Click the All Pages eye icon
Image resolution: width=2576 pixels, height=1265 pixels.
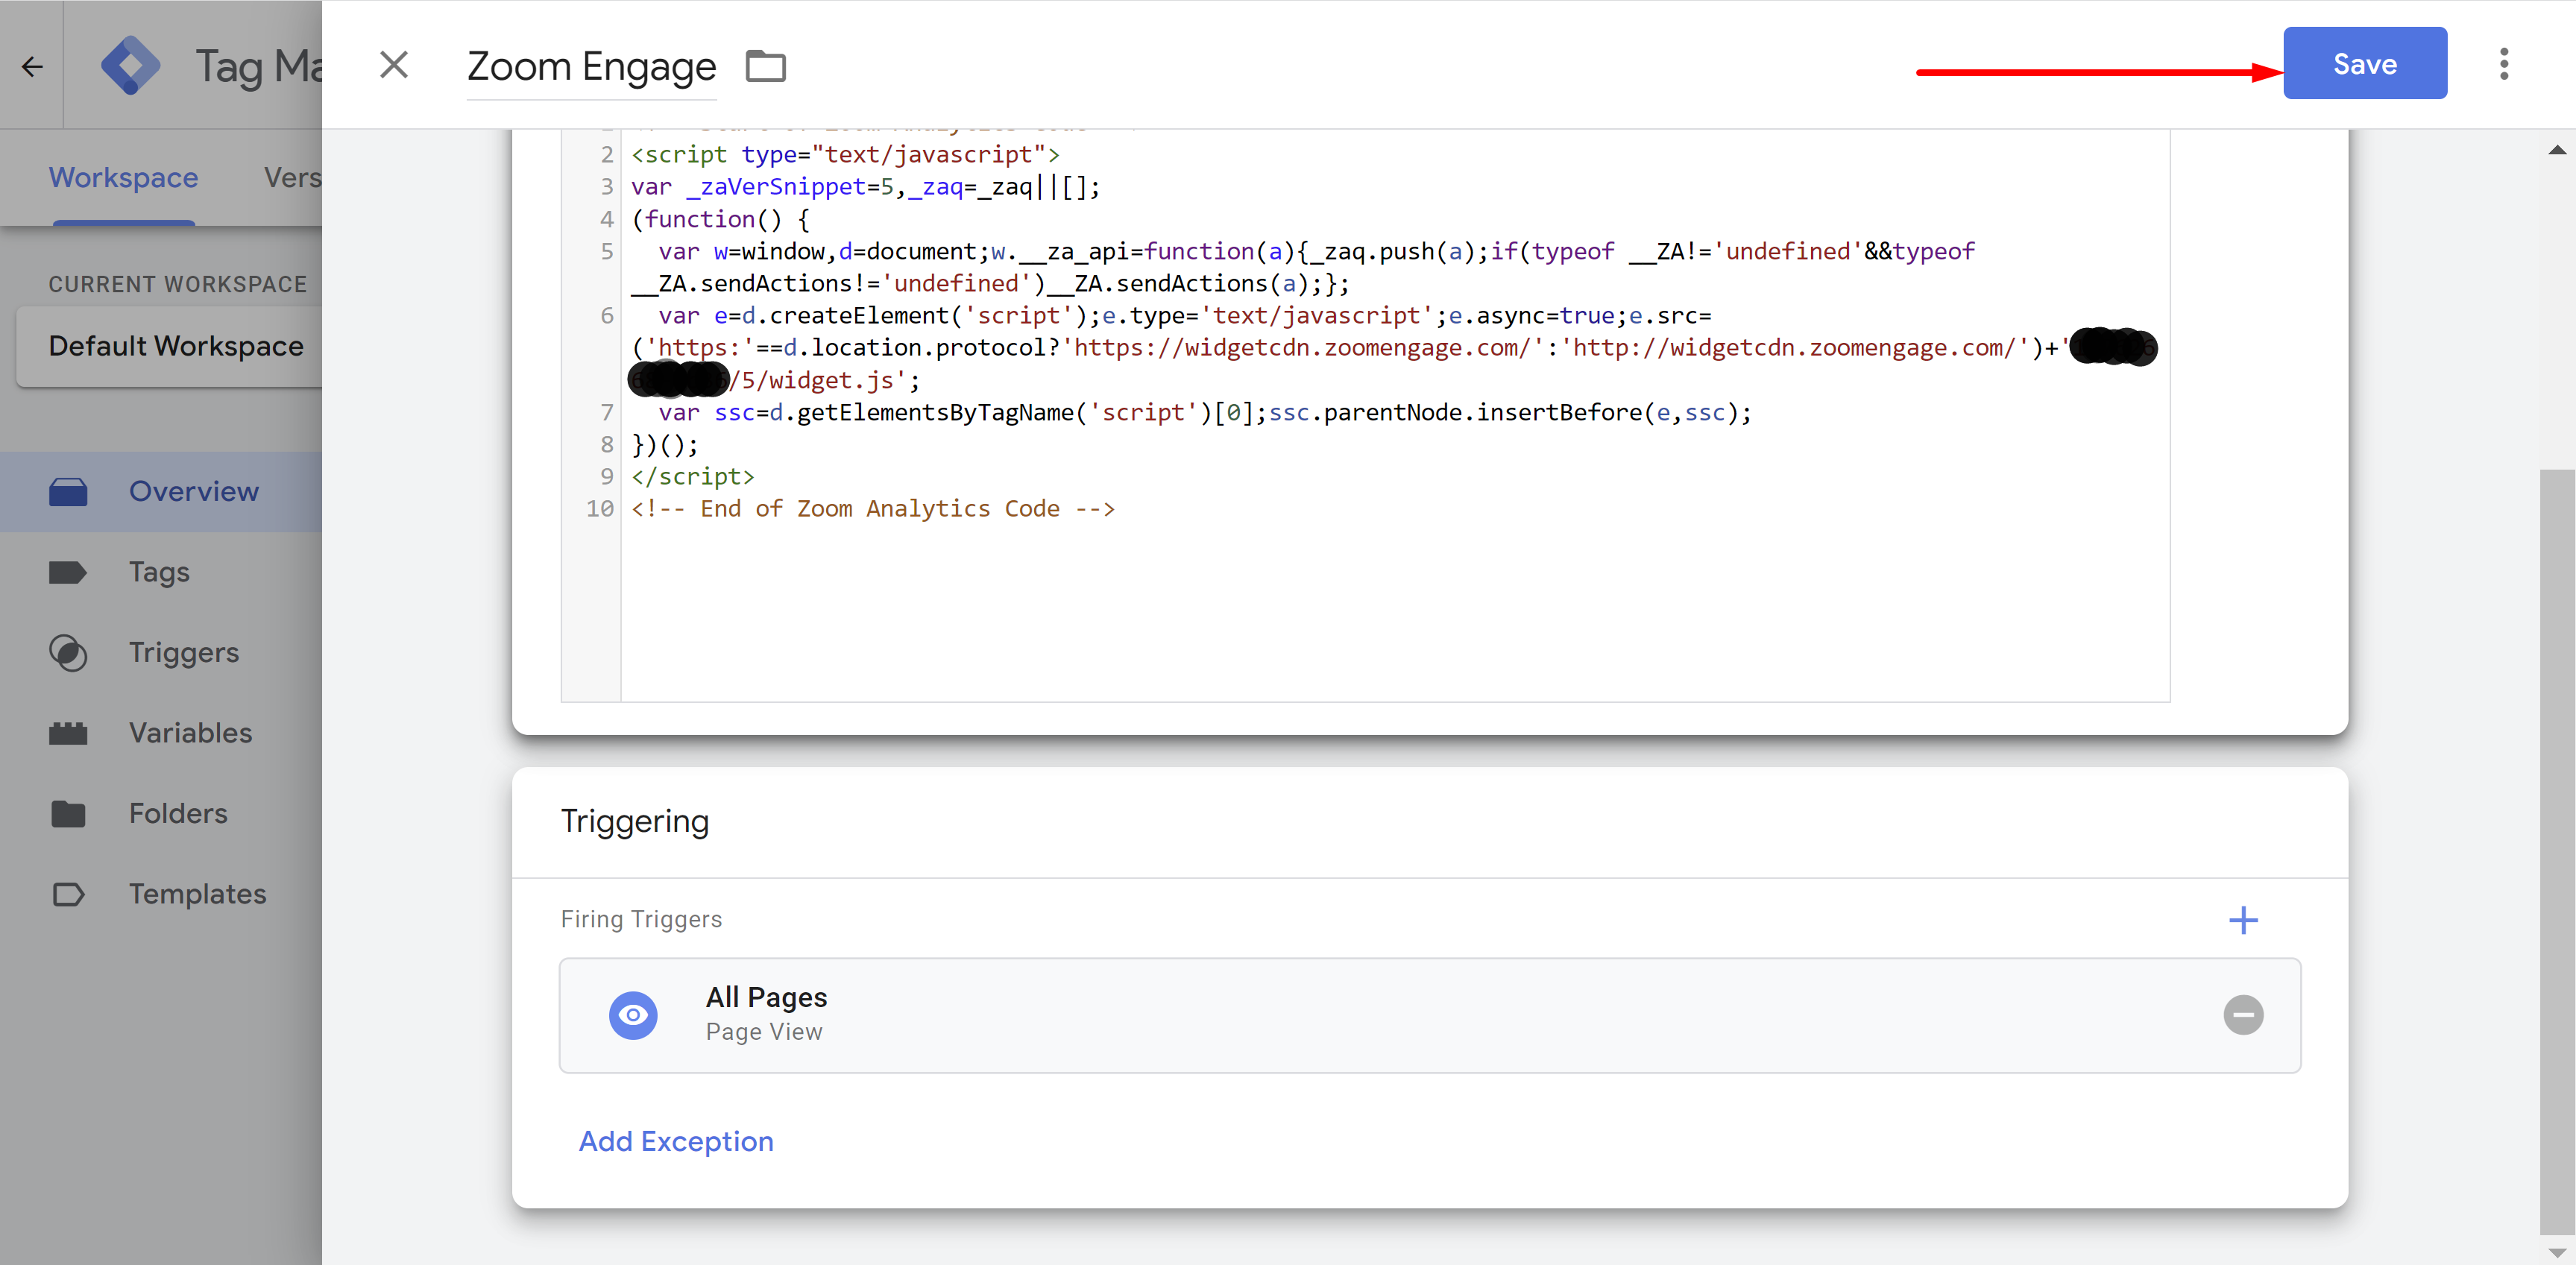[633, 1015]
